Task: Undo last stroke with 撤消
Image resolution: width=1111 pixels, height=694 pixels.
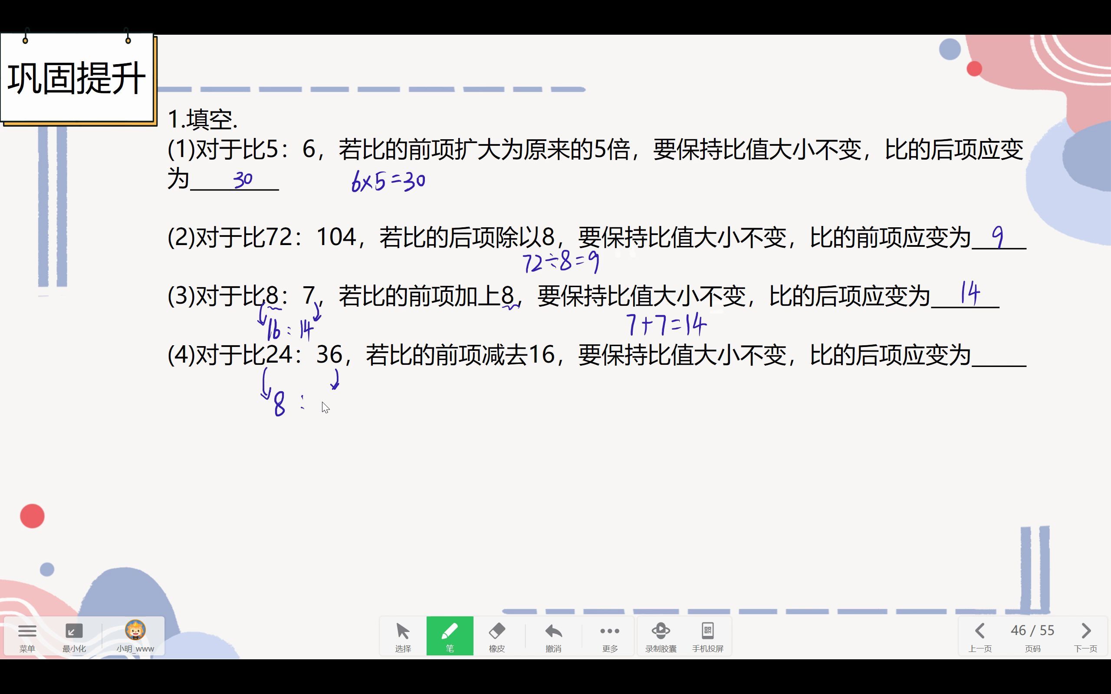Action: click(553, 636)
